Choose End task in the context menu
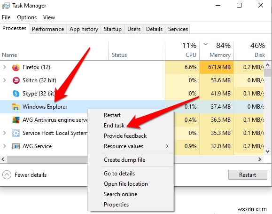This screenshot has width=272, height=214. 114,126
